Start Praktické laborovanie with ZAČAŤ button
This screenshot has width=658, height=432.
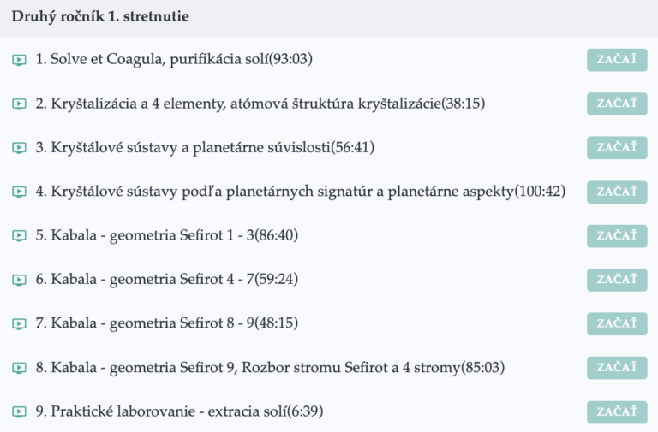(x=617, y=411)
